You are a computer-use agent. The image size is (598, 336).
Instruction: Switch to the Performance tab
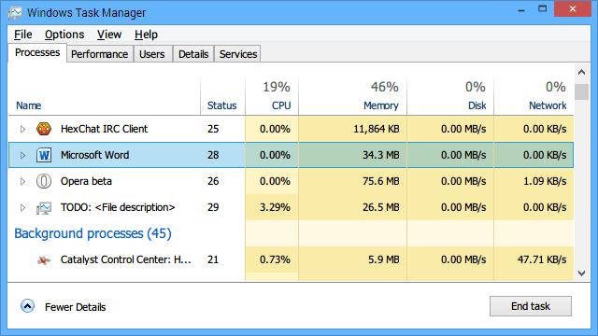pos(100,54)
